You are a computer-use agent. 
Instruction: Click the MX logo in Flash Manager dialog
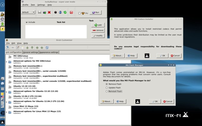pos(138,101)
